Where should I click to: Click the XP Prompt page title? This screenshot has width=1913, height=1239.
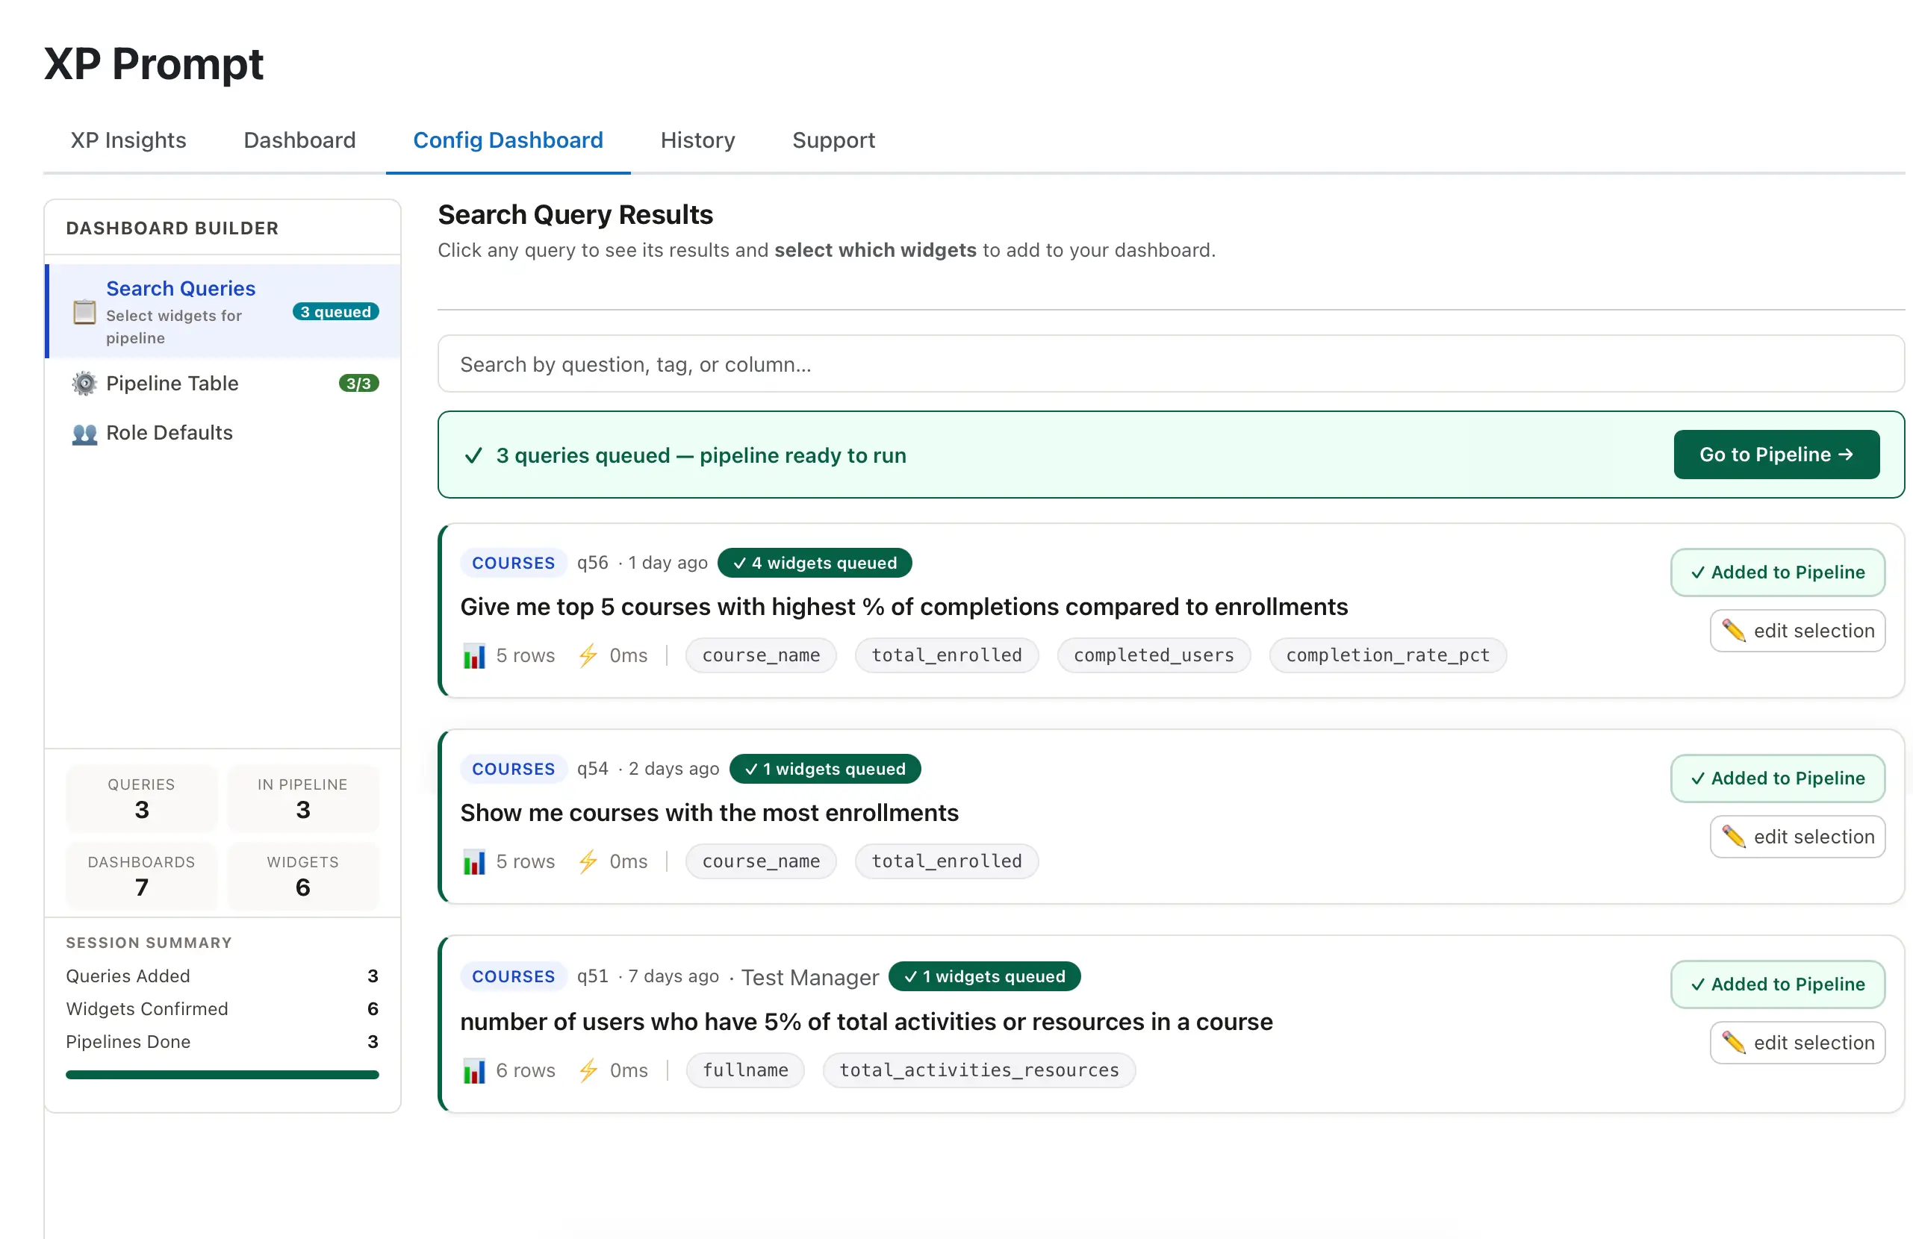click(x=154, y=63)
